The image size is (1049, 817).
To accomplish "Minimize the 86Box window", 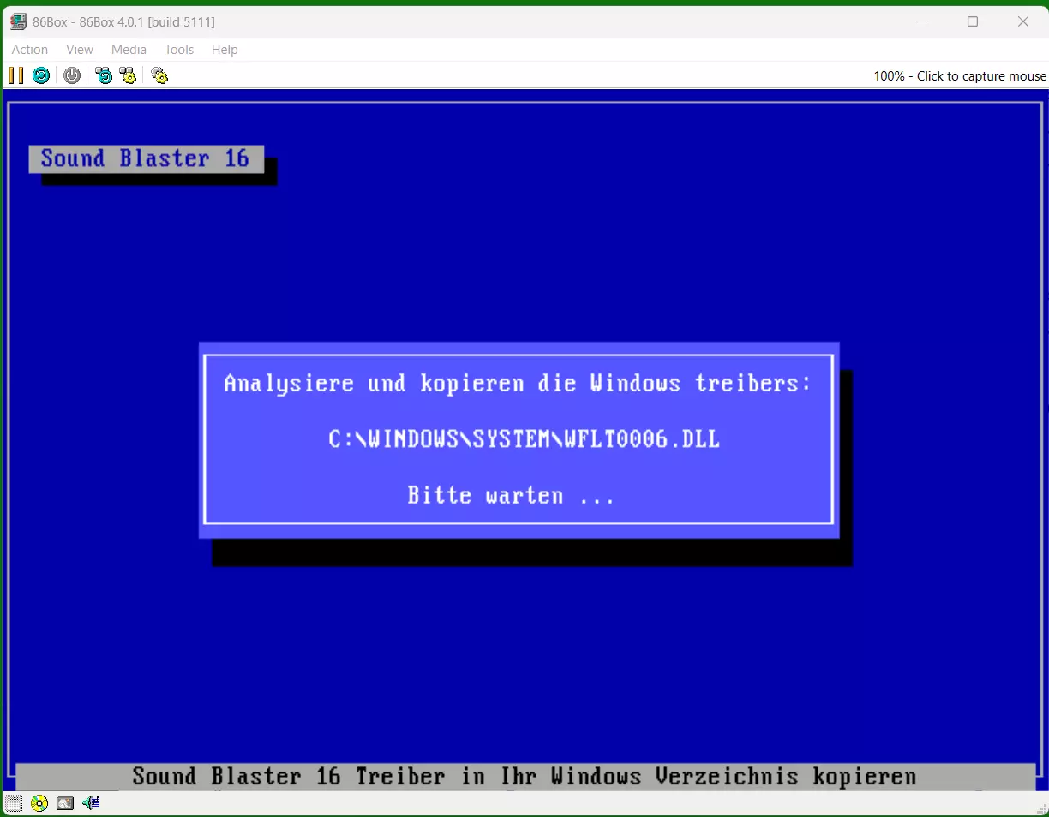I will click(x=921, y=21).
